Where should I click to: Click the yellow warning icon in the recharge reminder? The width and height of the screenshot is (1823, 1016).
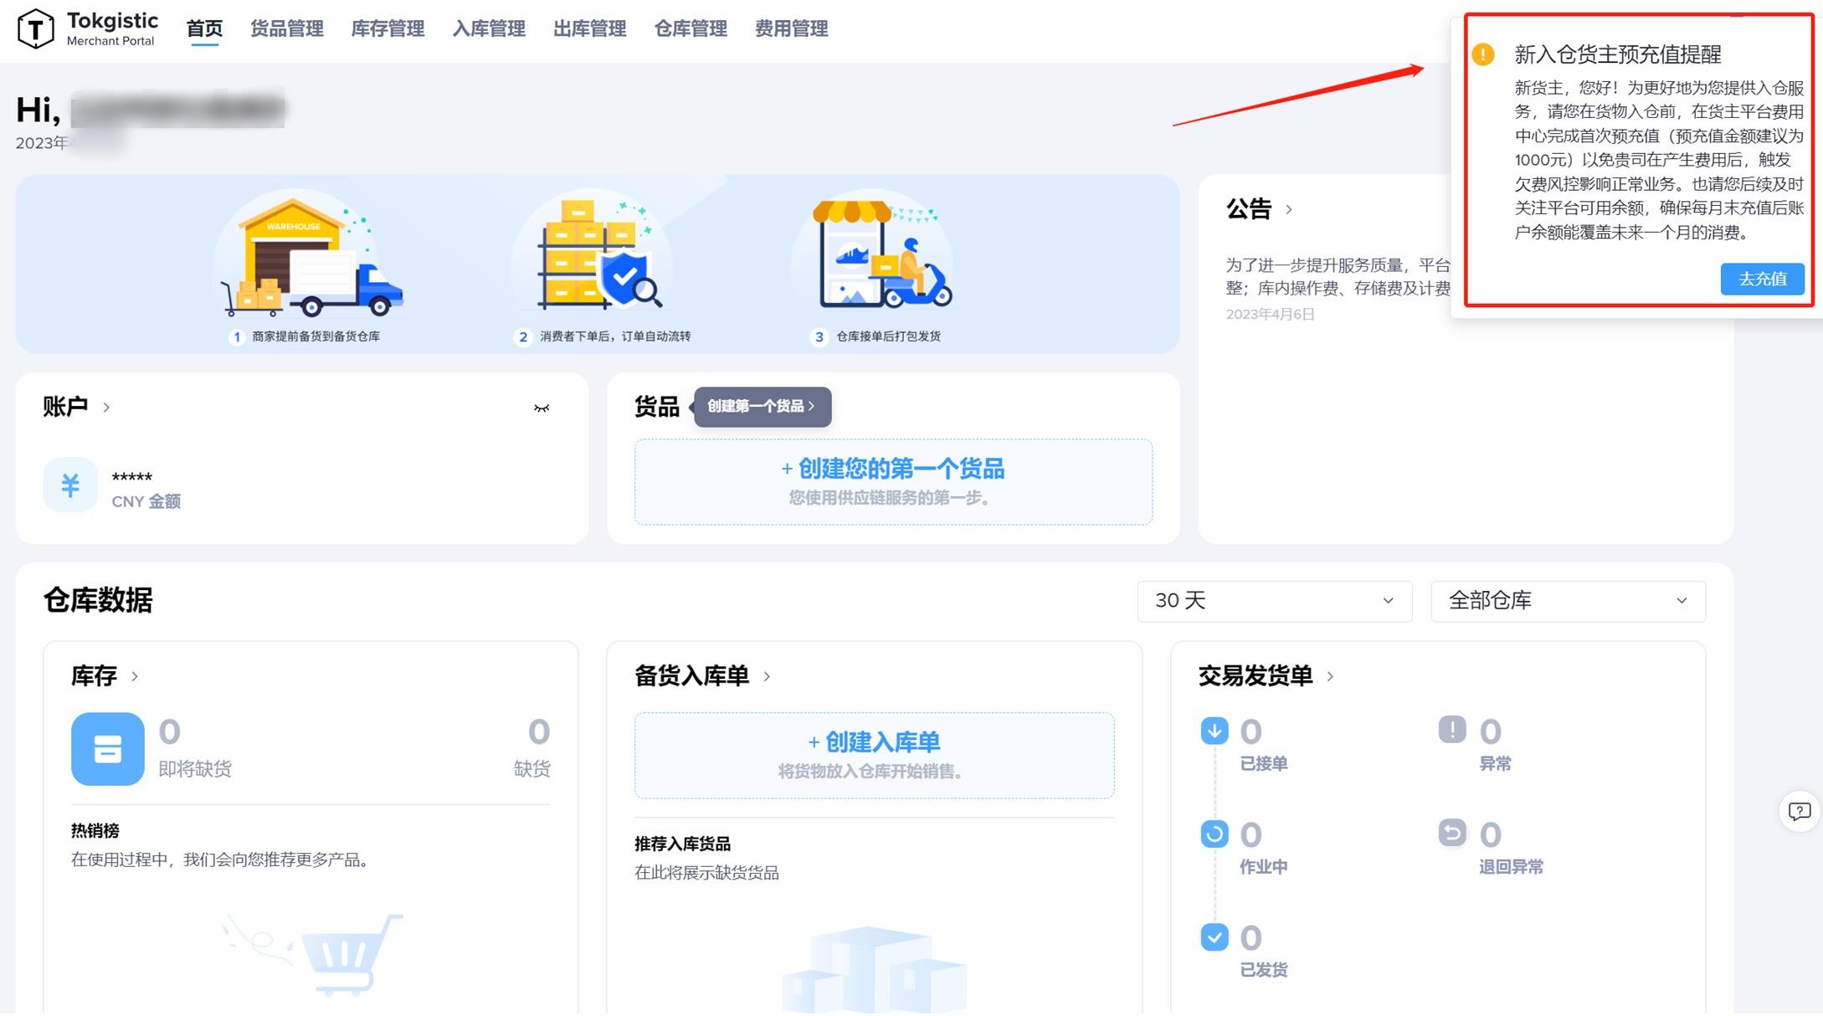(x=1483, y=54)
